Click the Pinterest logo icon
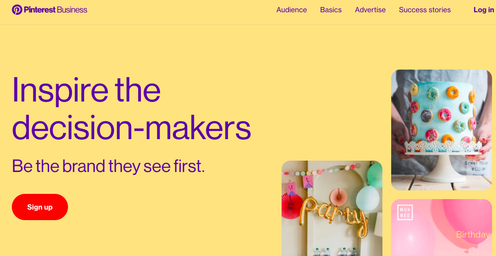The width and height of the screenshot is (496, 256). coord(17,10)
